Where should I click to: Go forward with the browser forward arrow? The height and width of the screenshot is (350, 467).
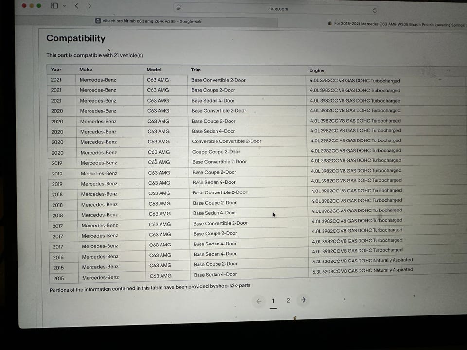point(90,6)
